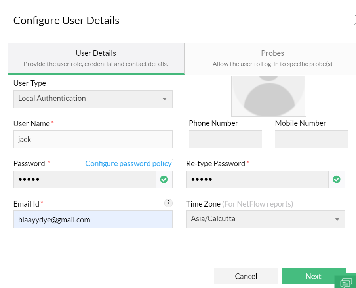Focus the Password input field
The height and width of the screenshot is (288, 356).
click(x=85, y=179)
